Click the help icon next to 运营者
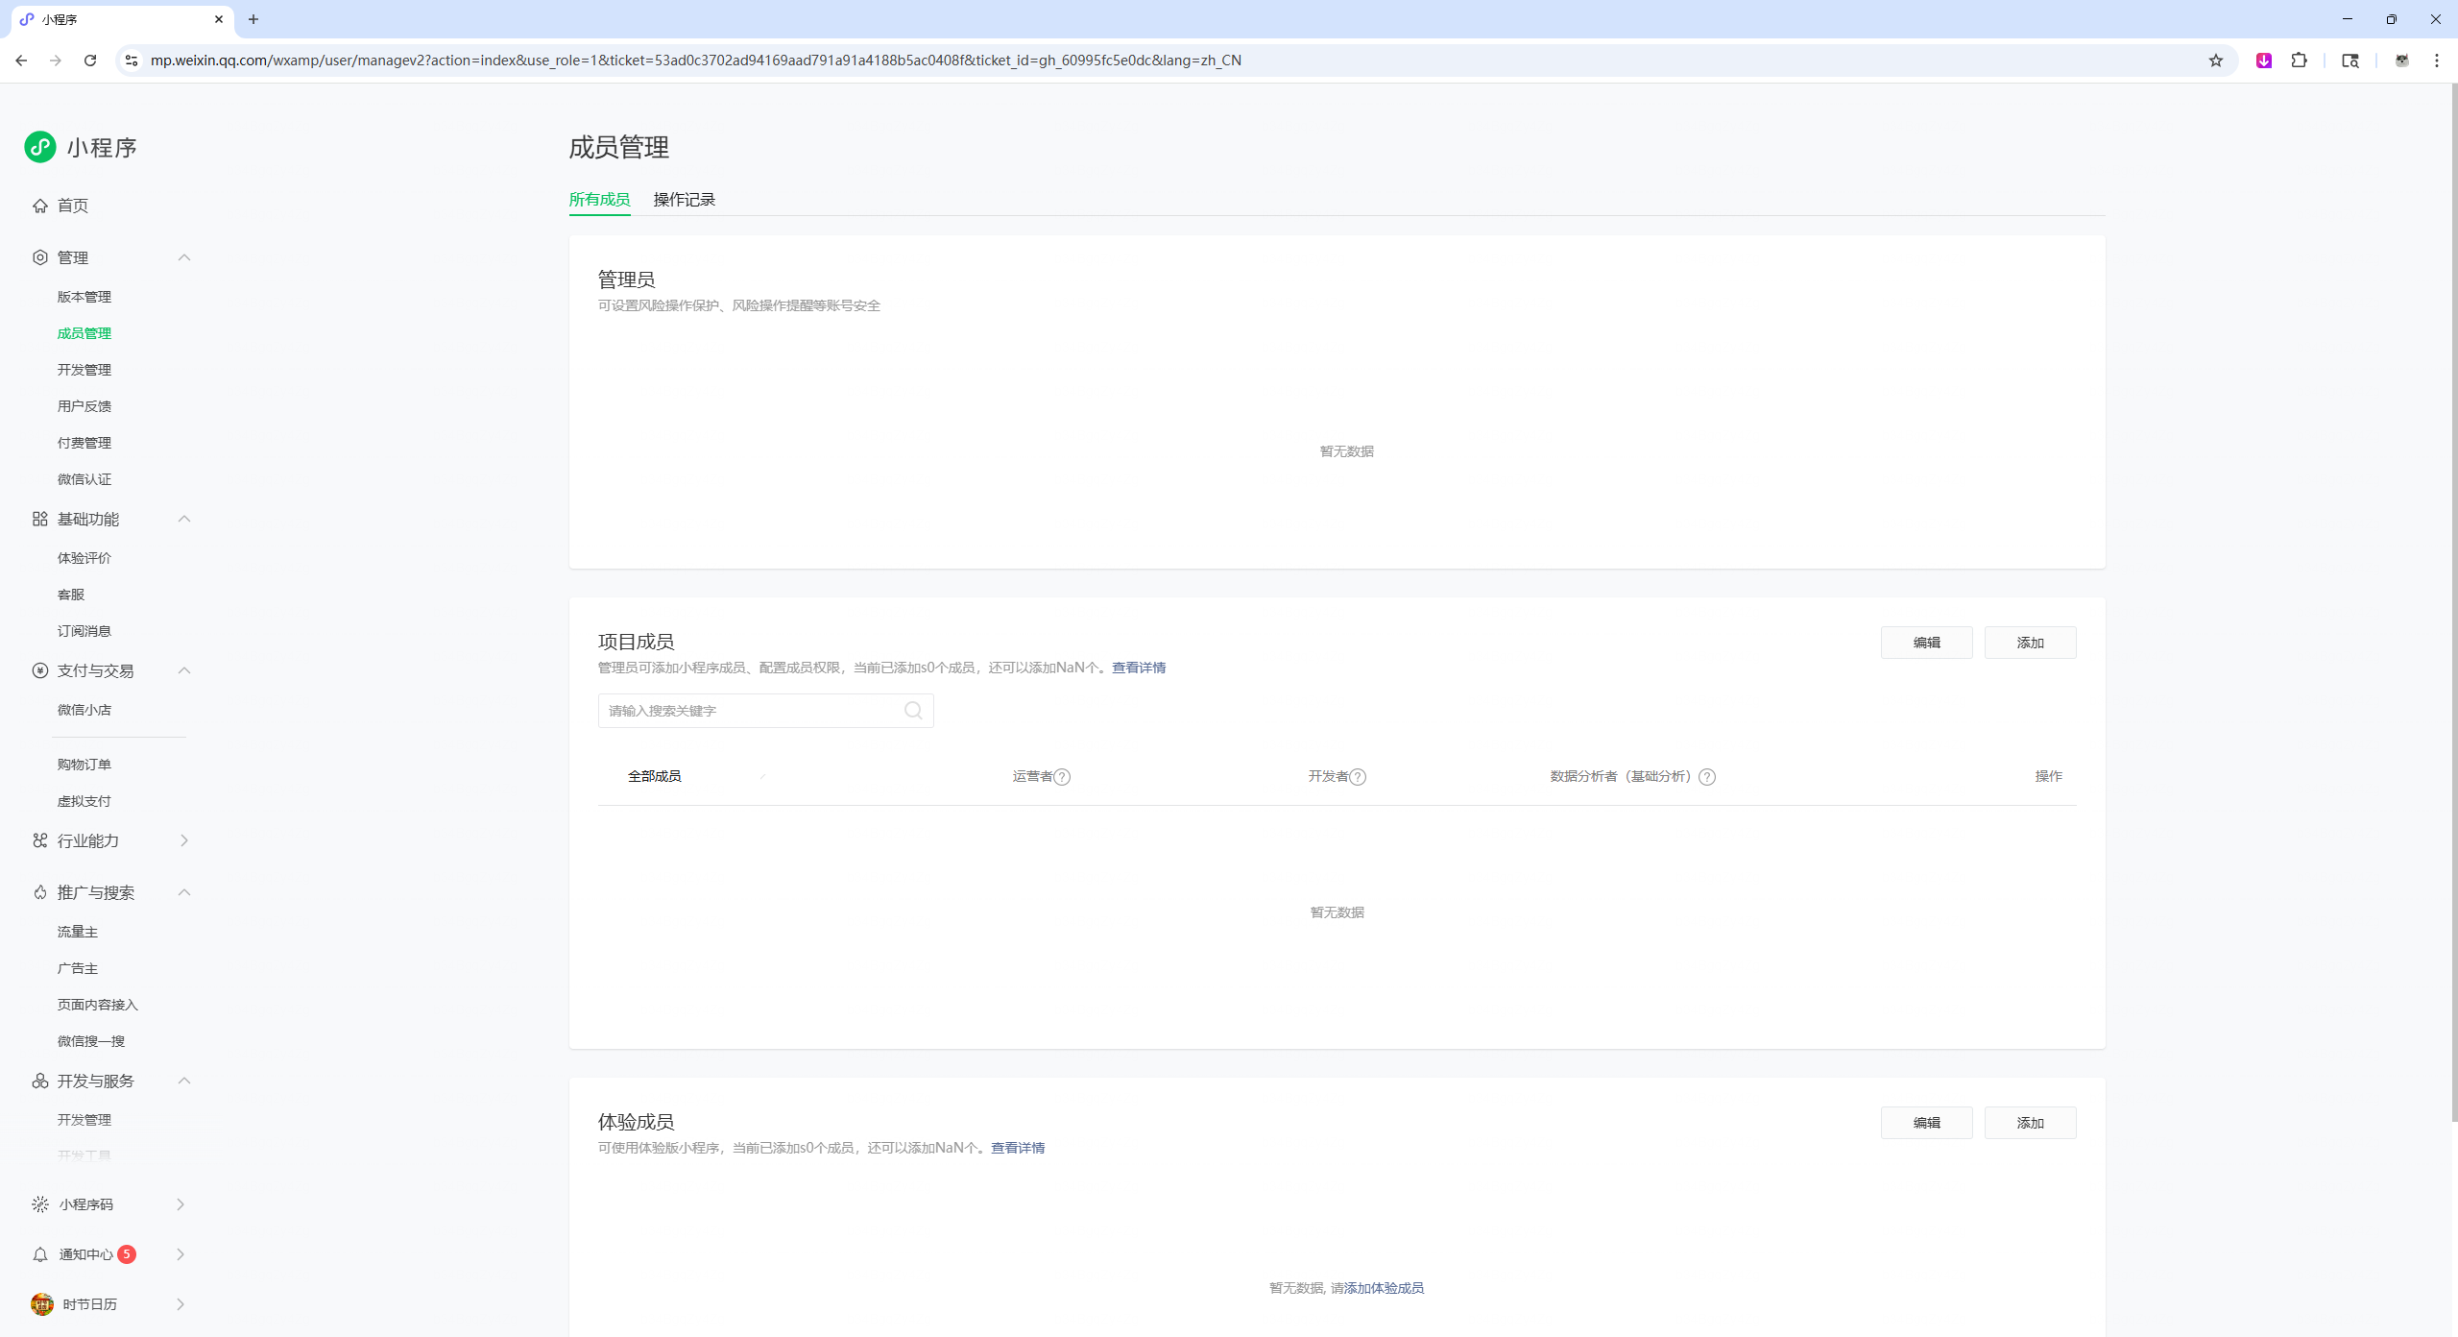Viewport: 2458px width, 1337px height. (x=1062, y=777)
